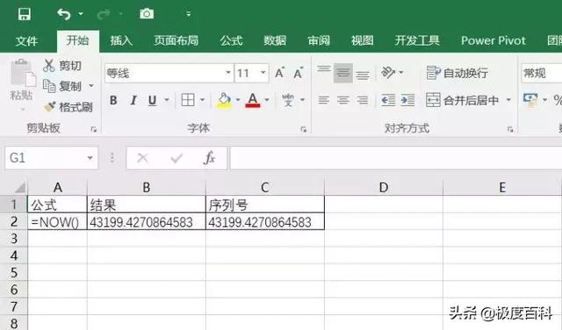Click the text orientation icon
This screenshot has width=562, height=330.
pyautogui.click(x=388, y=73)
